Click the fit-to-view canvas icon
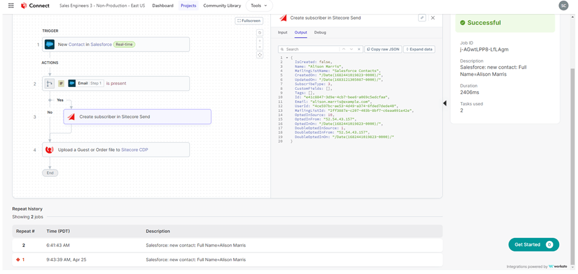This screenshot has width=578, height=274. (260, 55)
